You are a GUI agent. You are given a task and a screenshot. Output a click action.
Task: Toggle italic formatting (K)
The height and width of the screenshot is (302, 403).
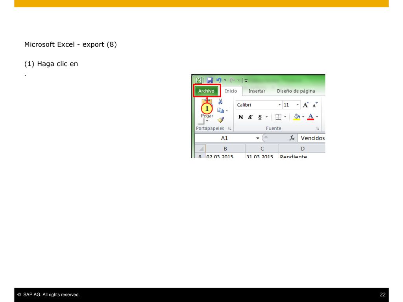(x=250, y=117)
